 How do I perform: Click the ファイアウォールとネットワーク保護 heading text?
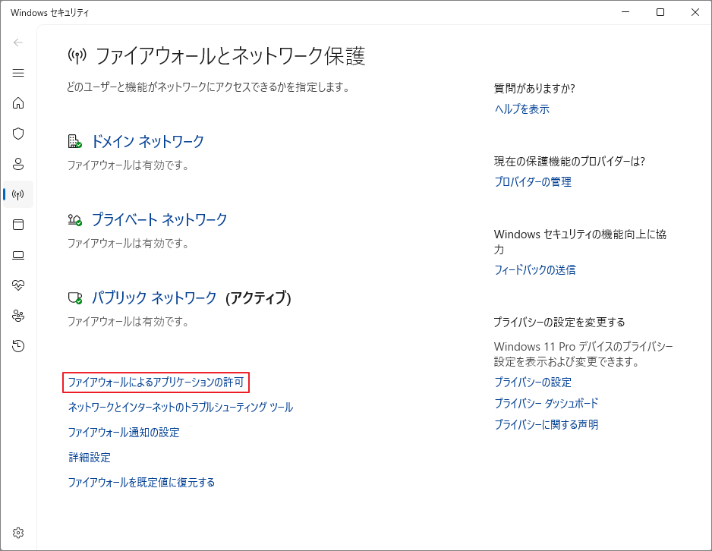pyautogui.click(x=230, y=56)
